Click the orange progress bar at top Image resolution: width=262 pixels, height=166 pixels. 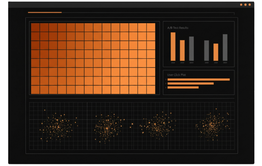pos(45,13)
